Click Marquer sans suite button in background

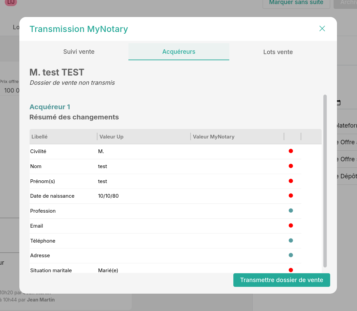(296, 3)
